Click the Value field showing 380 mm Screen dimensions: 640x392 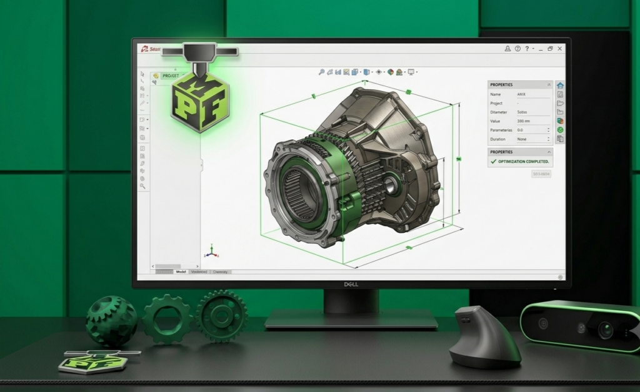(x=534, y=121)
